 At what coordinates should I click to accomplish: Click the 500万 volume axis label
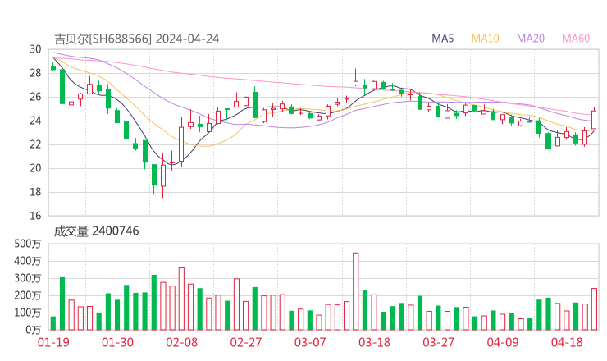point(28,244)
